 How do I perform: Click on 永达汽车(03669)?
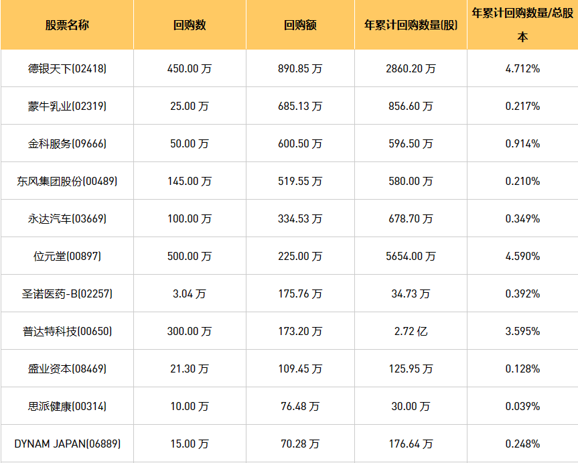point(67,218)
